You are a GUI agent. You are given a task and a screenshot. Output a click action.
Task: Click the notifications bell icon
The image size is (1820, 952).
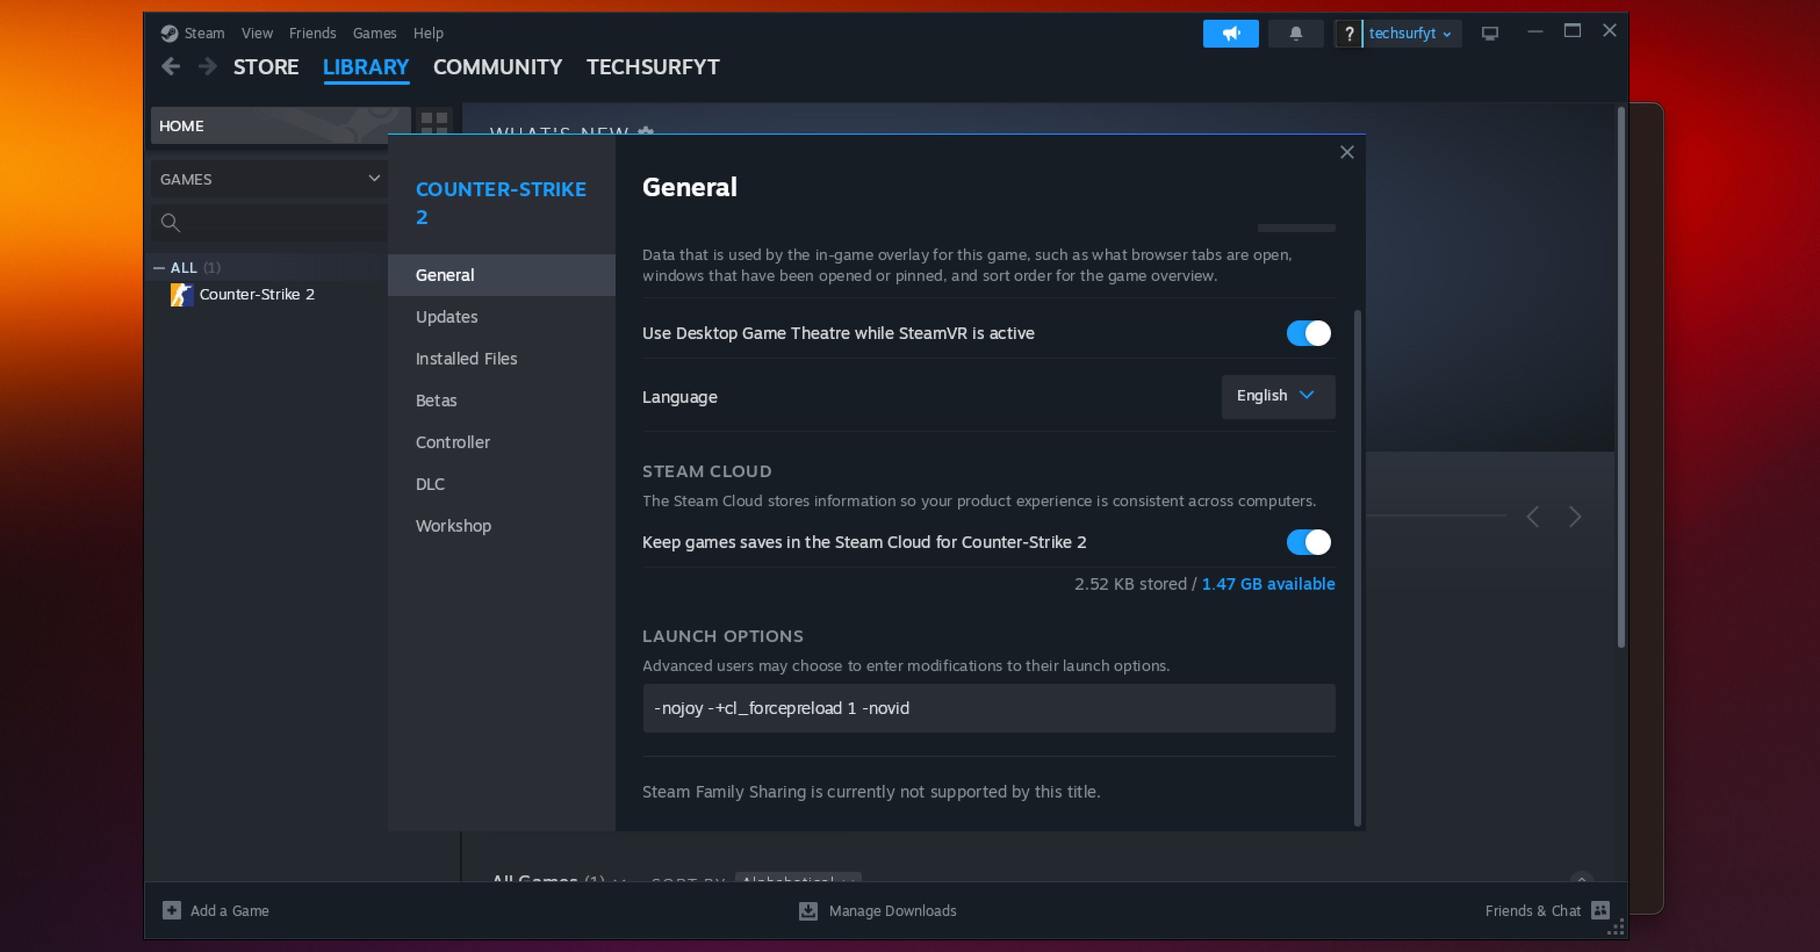(x=1296, y=33)
